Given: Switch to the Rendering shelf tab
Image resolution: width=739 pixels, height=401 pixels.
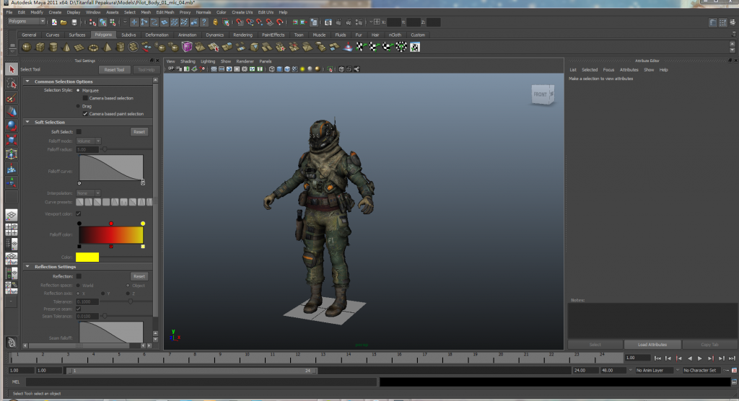Looking at the screenshot, I should click(242, 35).
